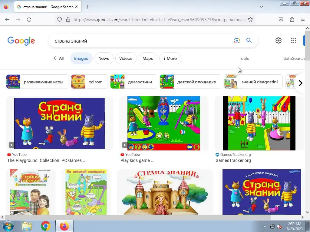Open the castle СТРАНА ЗНАНИЙ image

coord(165,192)
